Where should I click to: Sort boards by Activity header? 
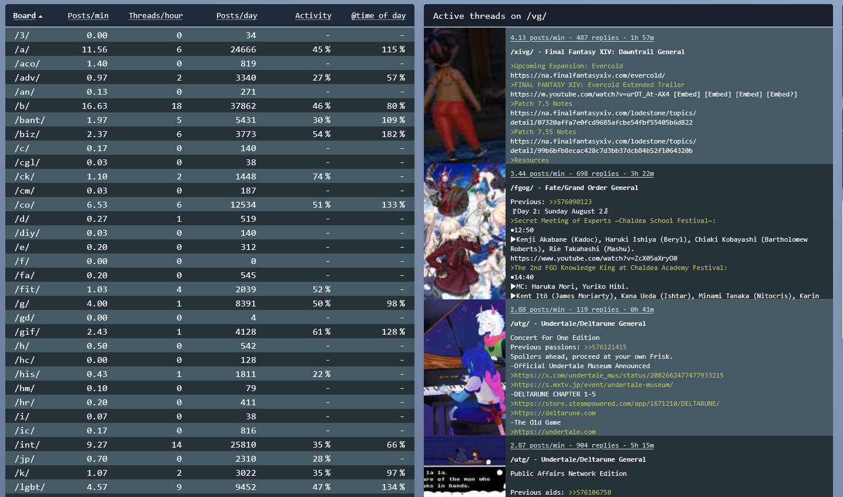tap(313, 16)
